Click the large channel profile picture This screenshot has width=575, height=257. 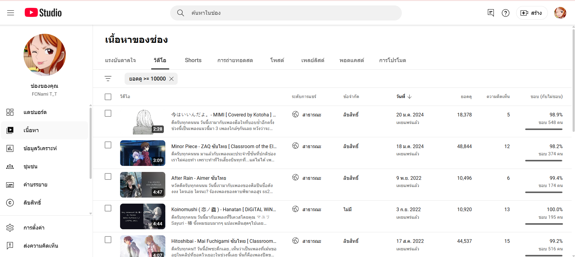(x=45, y=55)
